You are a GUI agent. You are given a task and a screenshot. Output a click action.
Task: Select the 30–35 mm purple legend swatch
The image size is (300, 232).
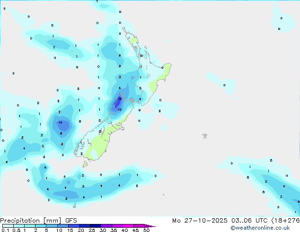tap(106, 226)
